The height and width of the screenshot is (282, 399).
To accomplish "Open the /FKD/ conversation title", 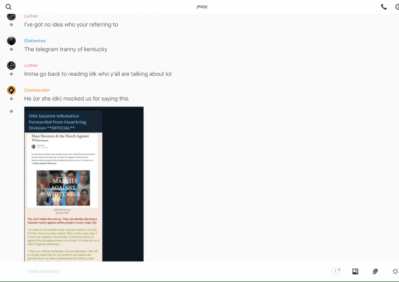I will click(x=202, y=7).
